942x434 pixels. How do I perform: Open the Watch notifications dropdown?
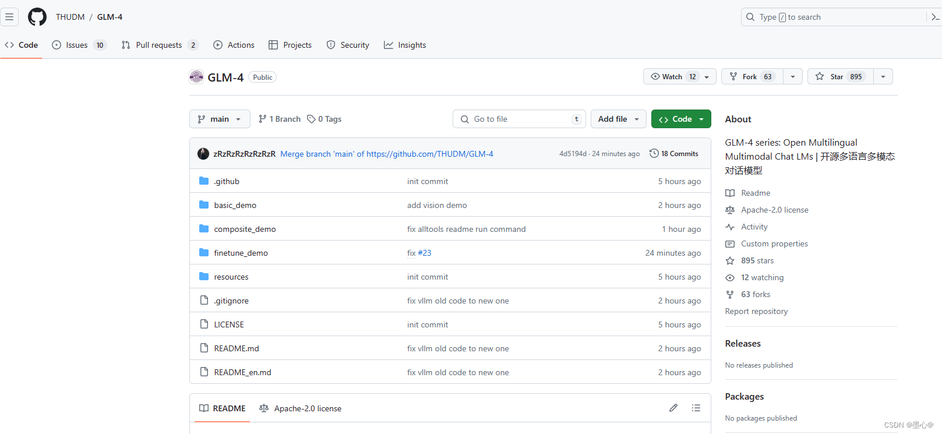point(680,76)
